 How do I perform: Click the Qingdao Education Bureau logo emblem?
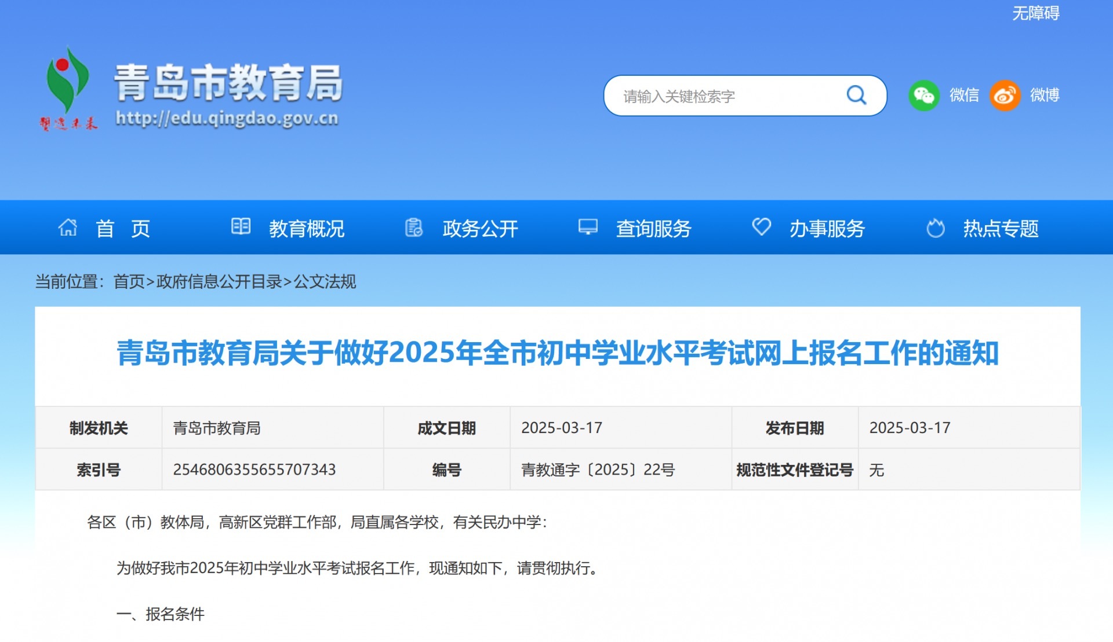[x=68, y=88]
